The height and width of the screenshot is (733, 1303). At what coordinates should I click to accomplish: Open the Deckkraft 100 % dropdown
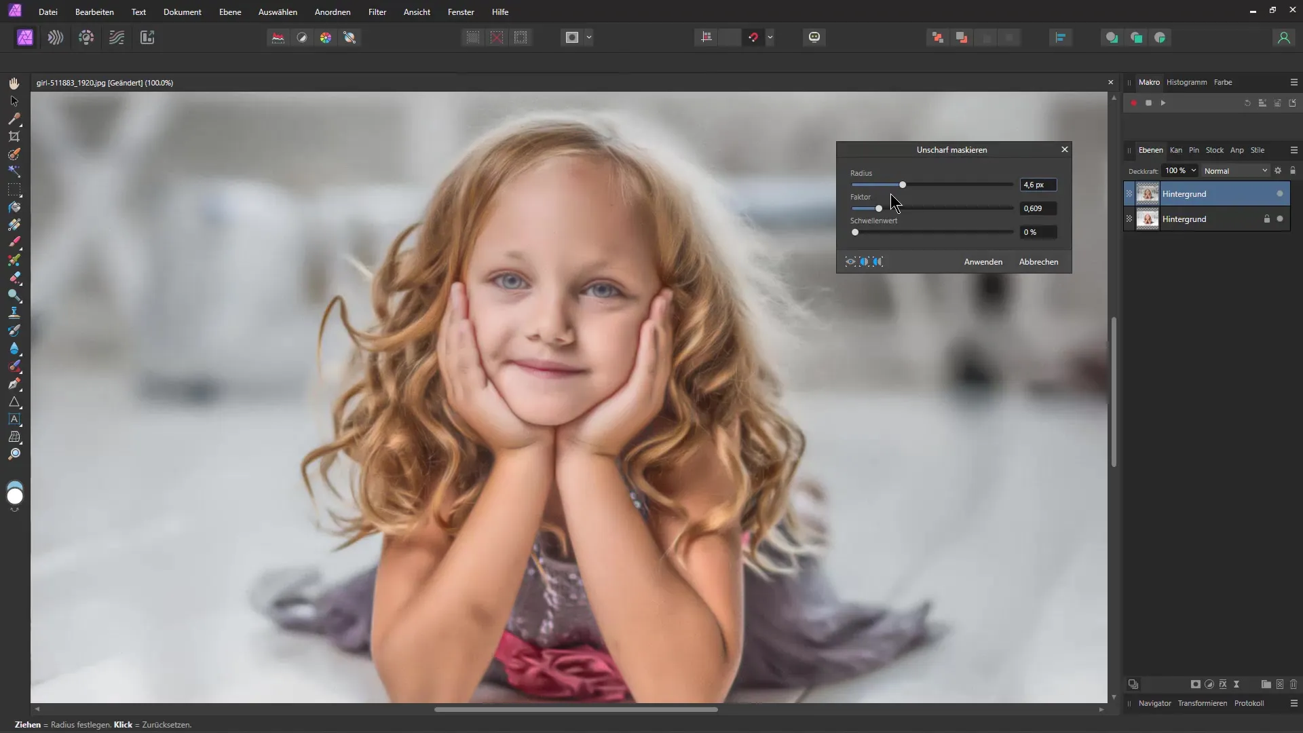click(x=1180, y=171)
